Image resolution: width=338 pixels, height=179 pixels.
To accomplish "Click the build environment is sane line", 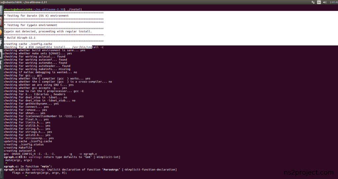I will (45, 50).
